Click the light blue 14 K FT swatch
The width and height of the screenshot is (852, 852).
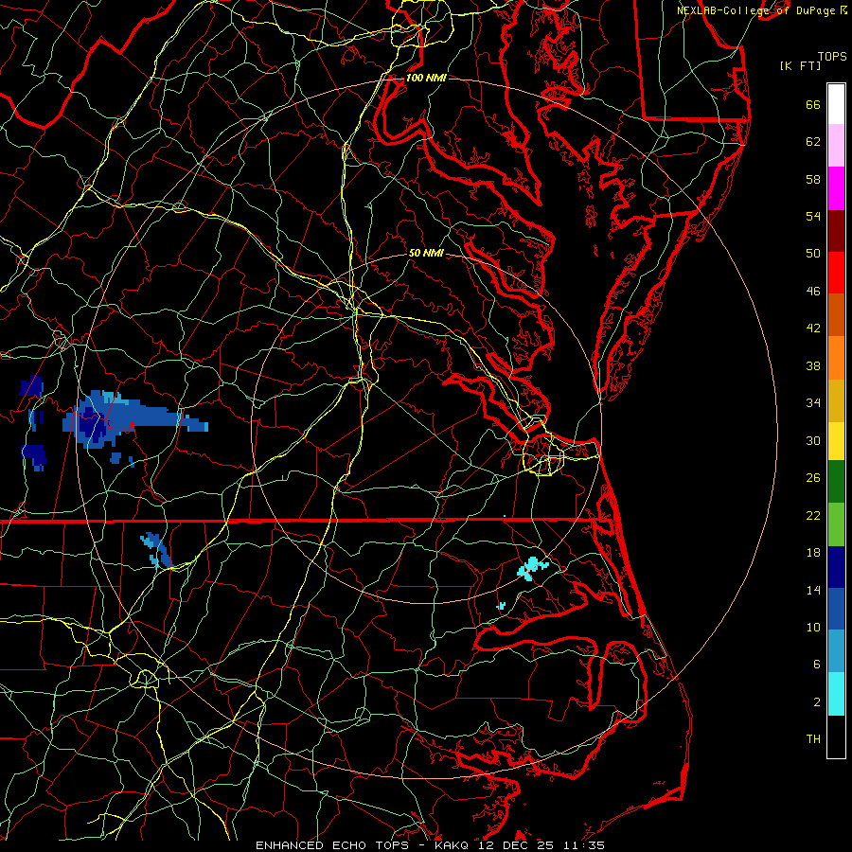point(836,651)
